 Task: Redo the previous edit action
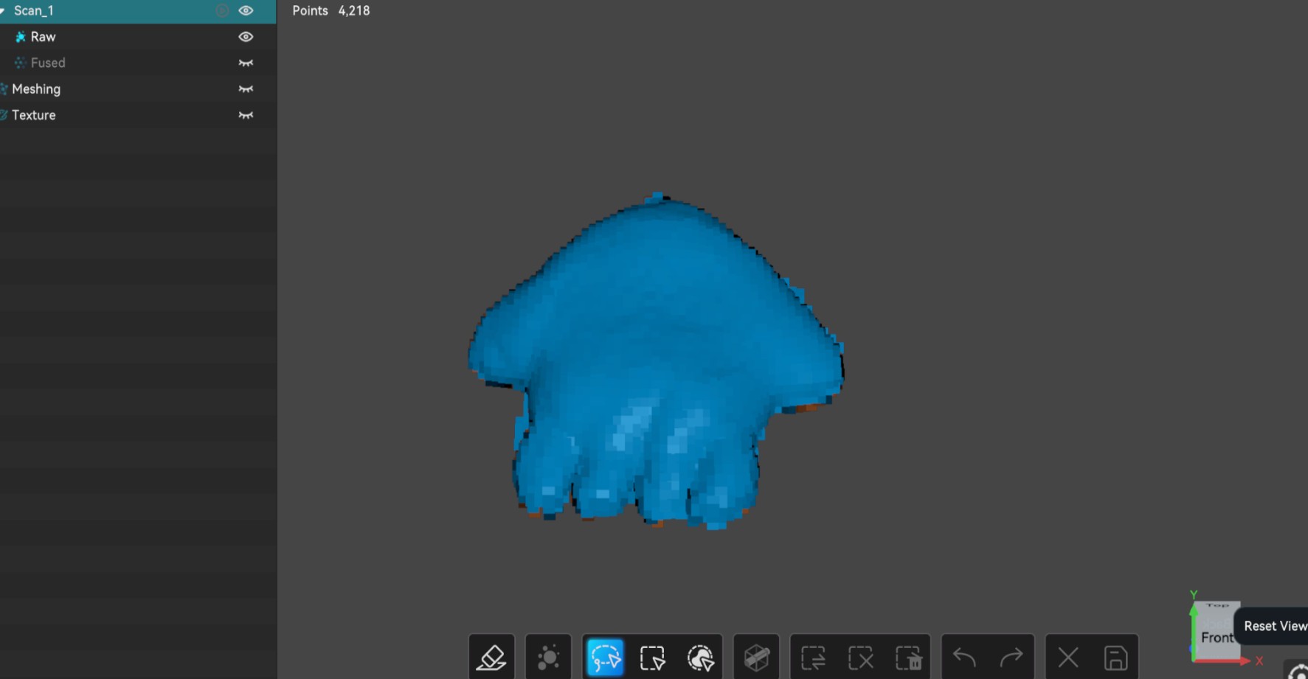coord(1011,657)
